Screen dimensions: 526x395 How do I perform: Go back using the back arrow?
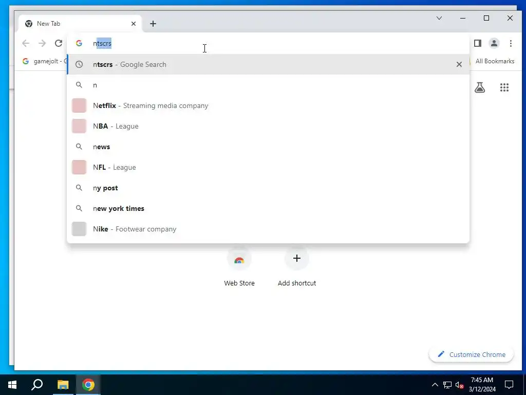point(26,43)
